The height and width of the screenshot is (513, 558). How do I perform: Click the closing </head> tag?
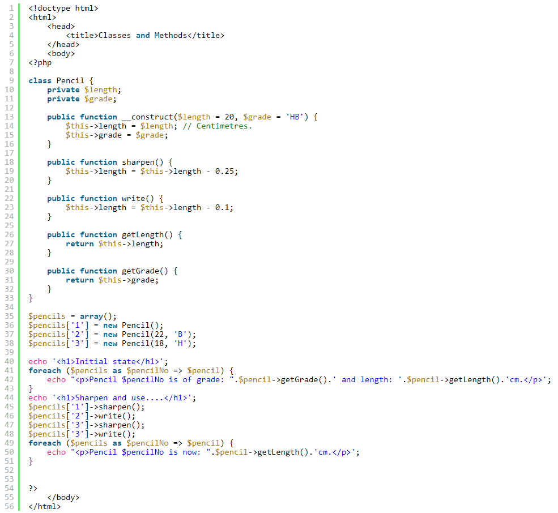pos(63,45)
